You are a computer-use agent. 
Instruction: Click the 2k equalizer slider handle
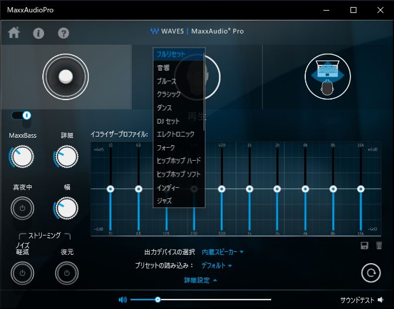277,189
